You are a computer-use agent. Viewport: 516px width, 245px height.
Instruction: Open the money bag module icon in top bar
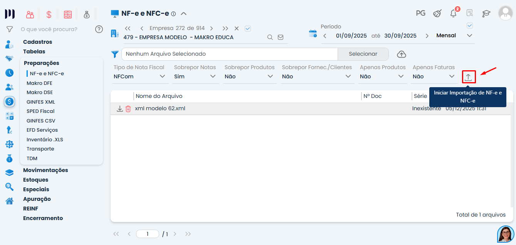(x=87, y=15)
